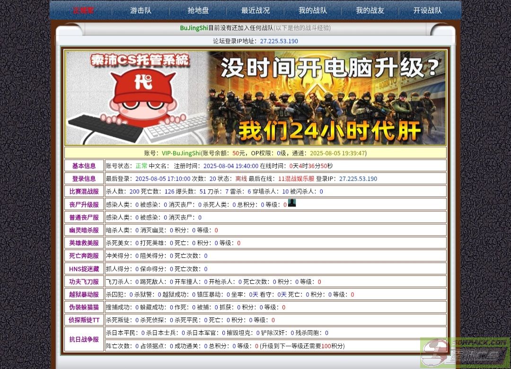511x369 pixels.
Task: Select the 我的战队 menu item
Action: point(313,10)
